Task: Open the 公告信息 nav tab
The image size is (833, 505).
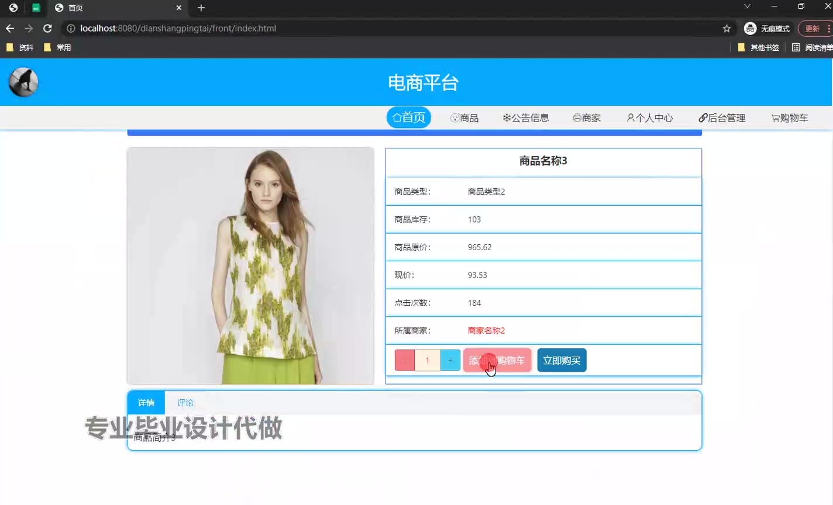Action: [526, 118]
